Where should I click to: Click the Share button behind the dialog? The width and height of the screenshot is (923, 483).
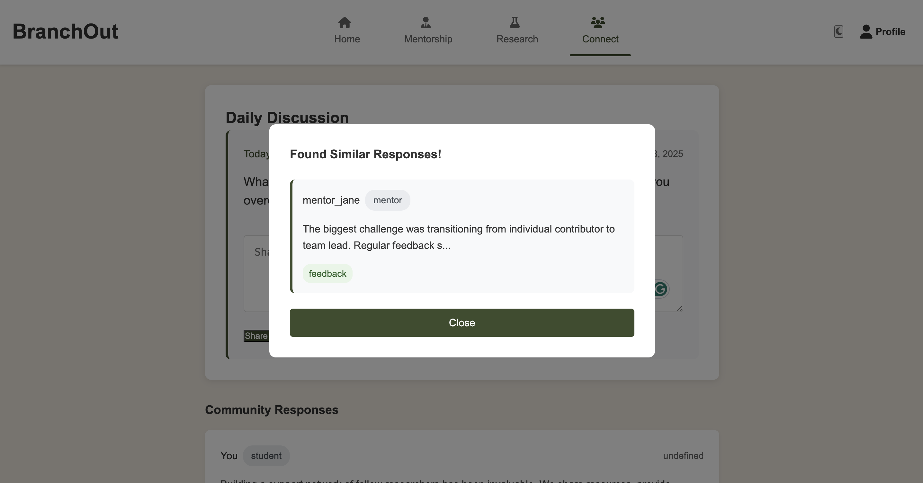tap(256, 336)
